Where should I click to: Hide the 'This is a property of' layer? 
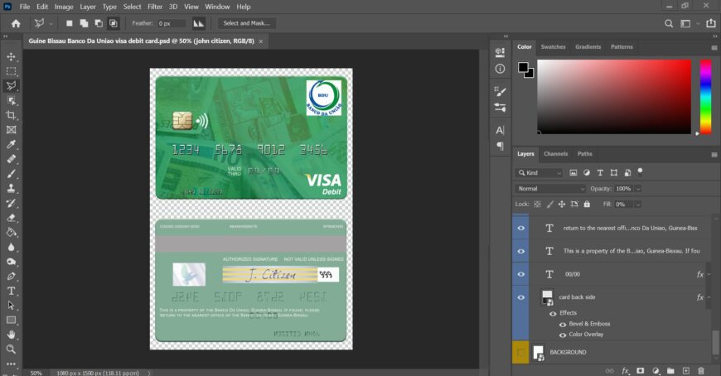[x=521, y=252]
